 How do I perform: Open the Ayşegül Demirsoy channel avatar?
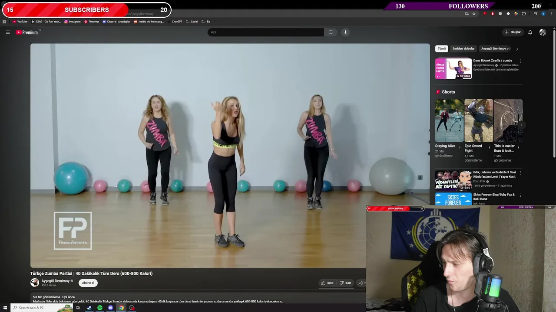click(35, 283)
